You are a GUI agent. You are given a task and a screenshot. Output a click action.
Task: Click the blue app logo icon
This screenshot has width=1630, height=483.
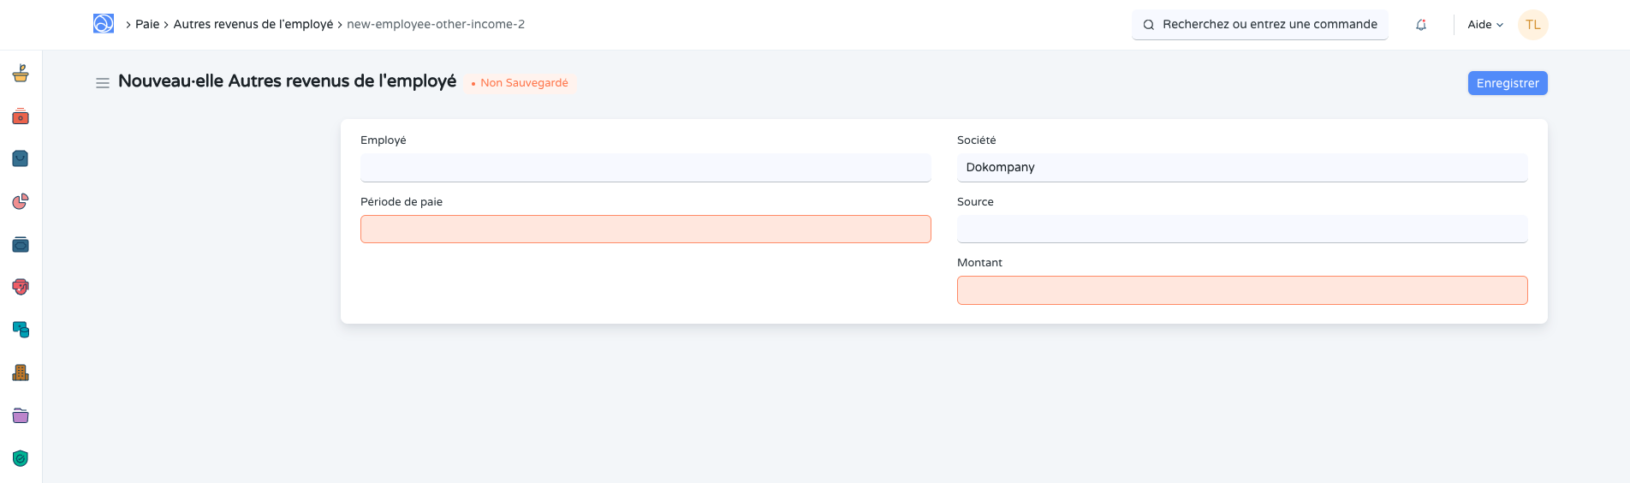click(104, 24)
